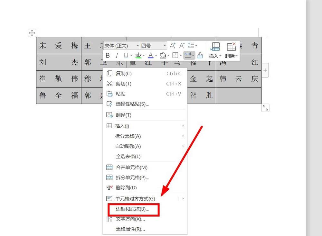Open 插入 dropdown arrow in mini toolbar

click(x=220, y=56)
